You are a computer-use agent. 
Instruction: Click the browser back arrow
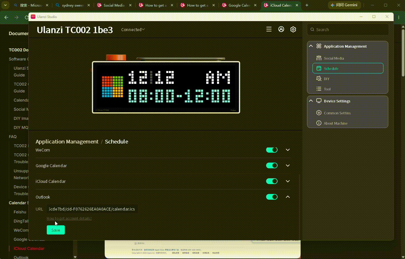pos(6,17)
